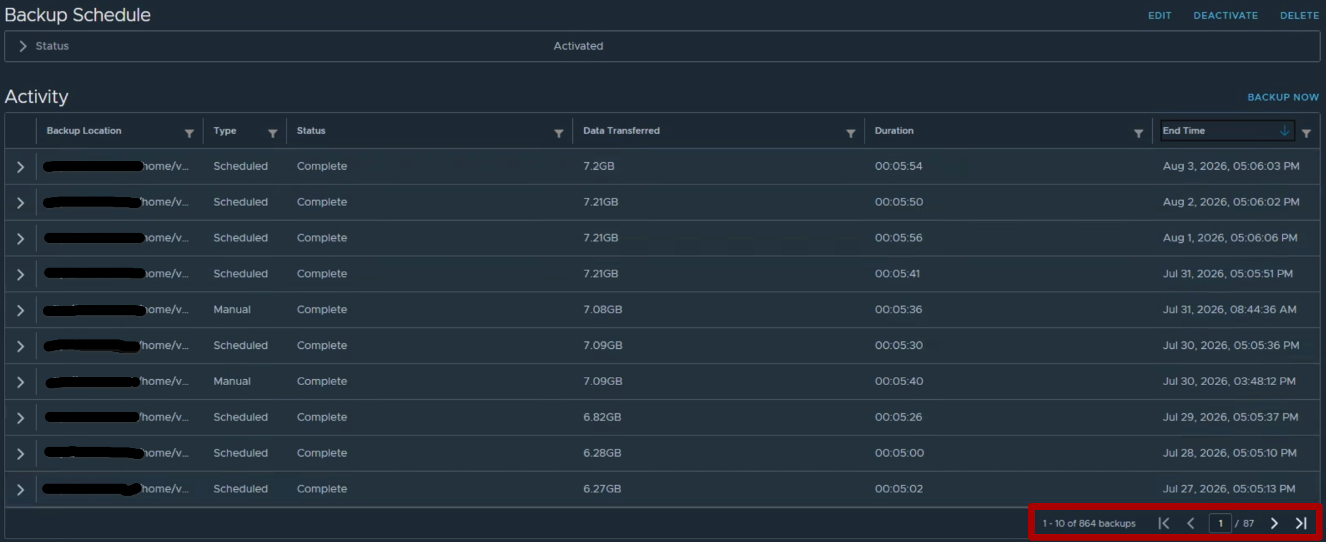Screen dimensions: 1326x542
Task: Open the End Time filter icon
Action: pyautogui.click(x=1306, y=133)
